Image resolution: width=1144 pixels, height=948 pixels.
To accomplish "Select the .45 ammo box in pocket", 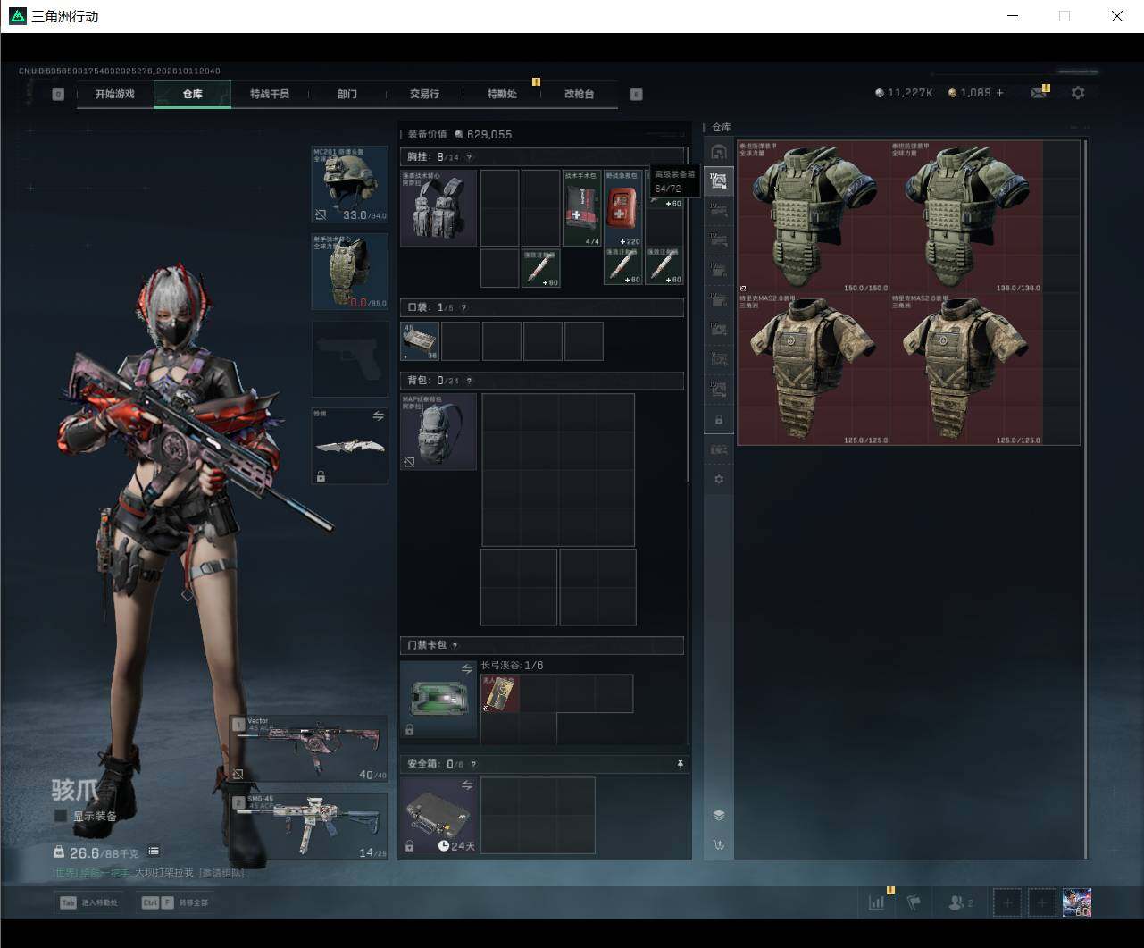I will click(420, 341).
